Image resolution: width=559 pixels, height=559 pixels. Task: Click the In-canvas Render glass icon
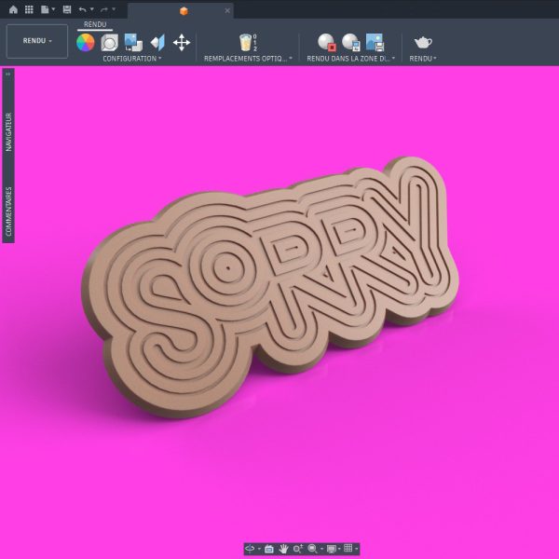(248, 43)
